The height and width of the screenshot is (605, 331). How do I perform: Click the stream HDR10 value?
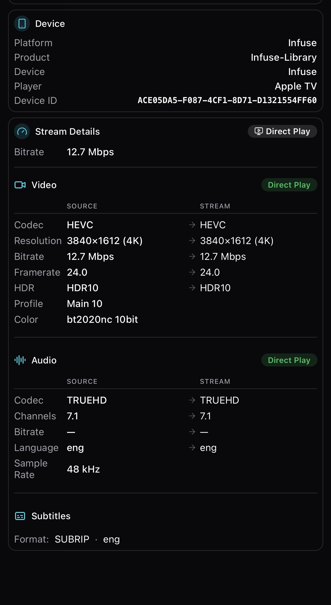[215, 288]
